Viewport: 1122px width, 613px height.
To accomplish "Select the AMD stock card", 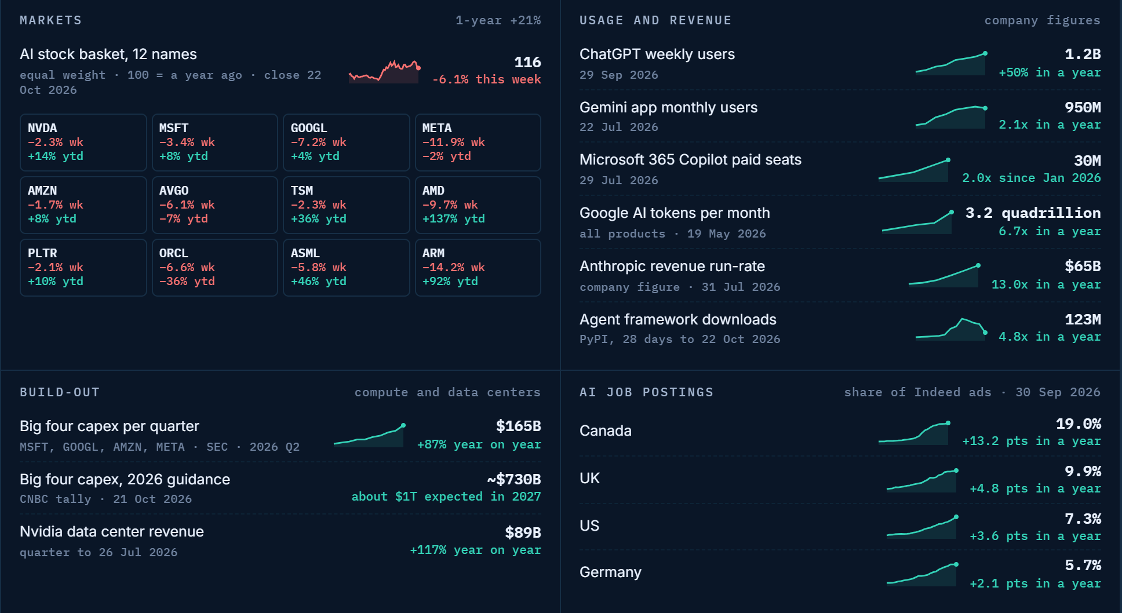I will (478, 205).
